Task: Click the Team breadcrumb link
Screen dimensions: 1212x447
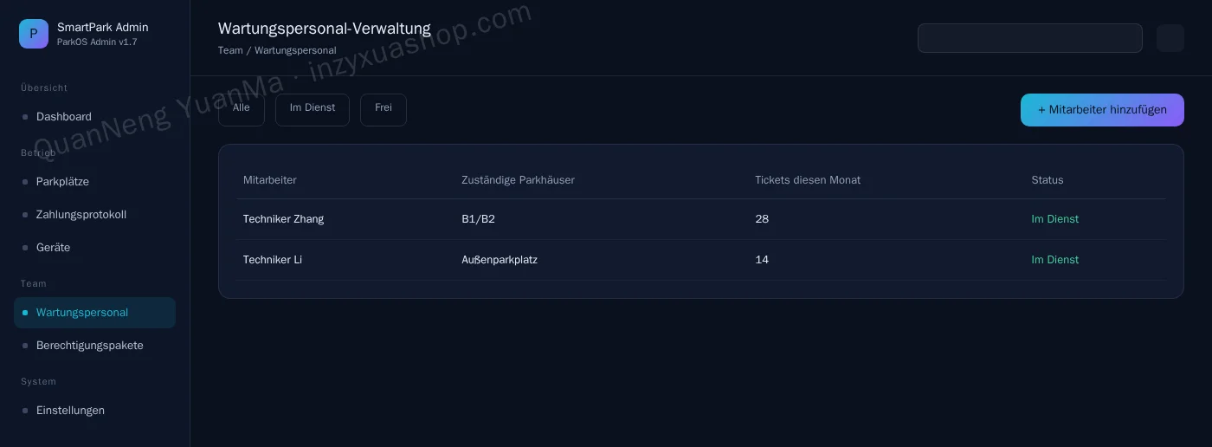Action: coord(230,50)
